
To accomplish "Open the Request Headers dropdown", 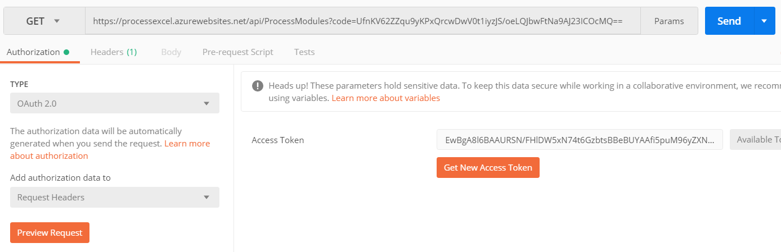I will [x=115, y=198].
